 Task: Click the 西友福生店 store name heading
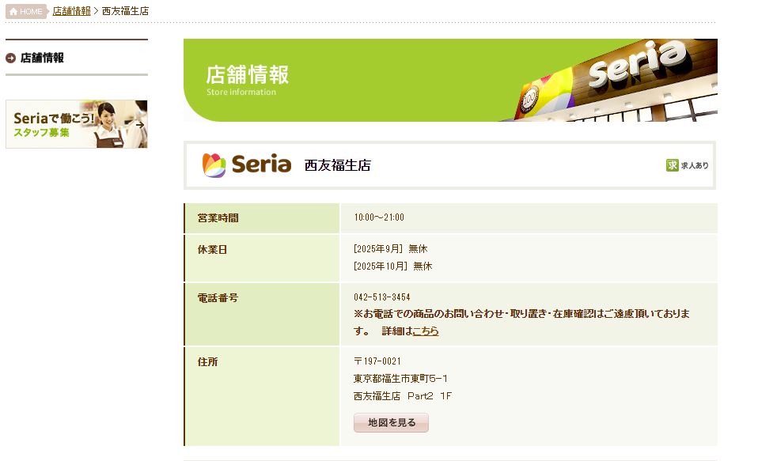tap(338, 166)
